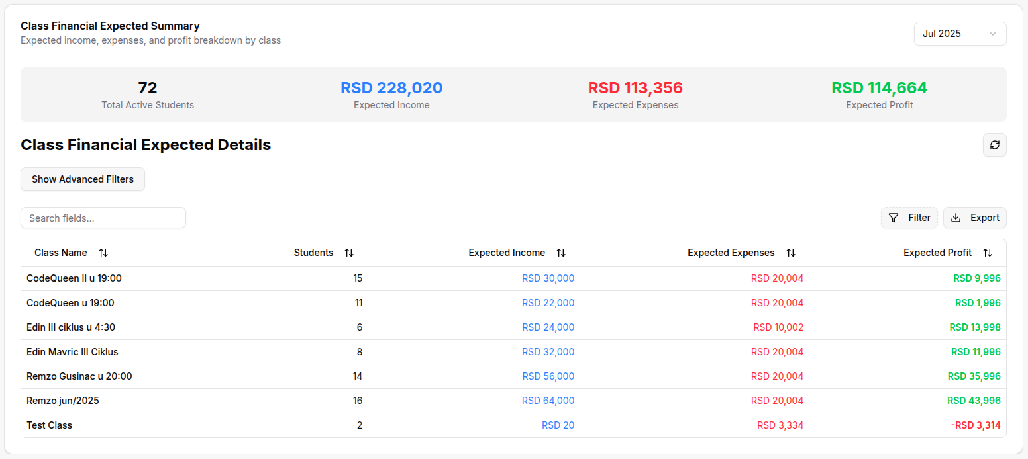Show Advanced Filters panel
The width and height of the screenshot is (1028, 459).
[83, 179]
